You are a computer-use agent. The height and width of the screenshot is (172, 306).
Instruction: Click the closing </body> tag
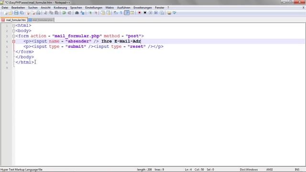point(24,57)
